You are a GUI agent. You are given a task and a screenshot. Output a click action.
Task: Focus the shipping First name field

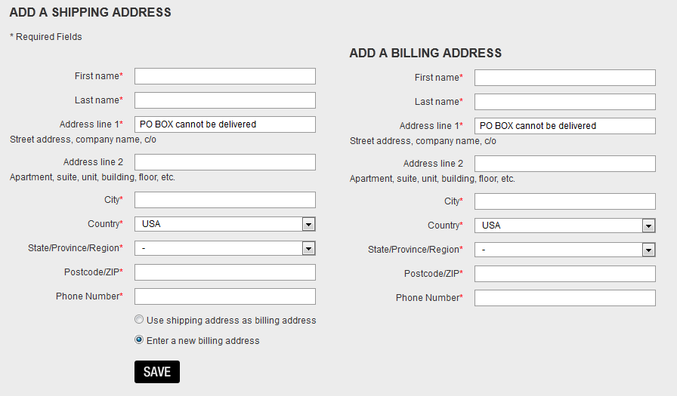pos(225,76)
